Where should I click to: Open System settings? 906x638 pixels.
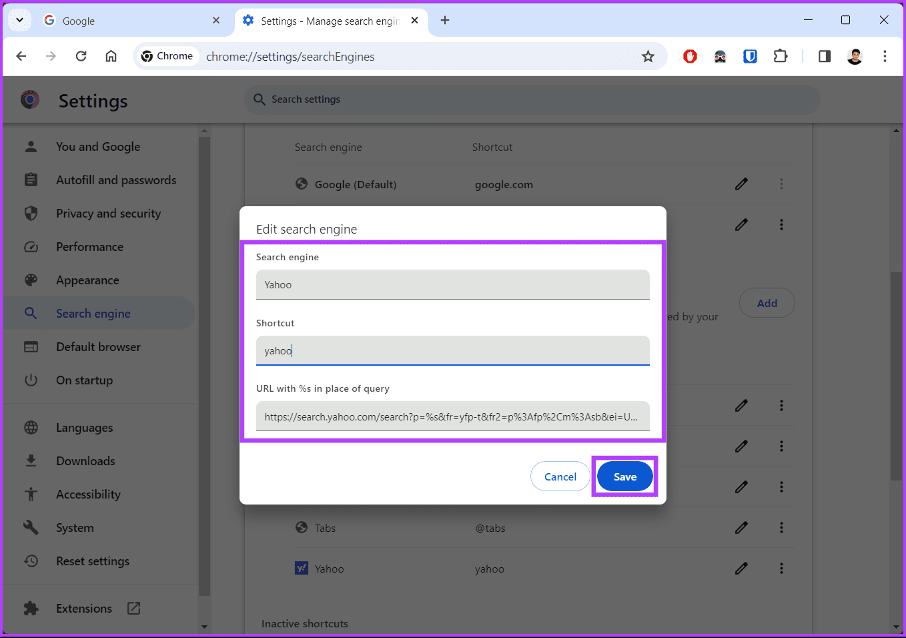coord(75,528)
